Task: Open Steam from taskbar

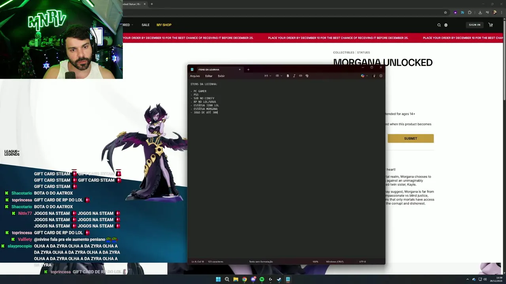Action: tap(279, 279)
